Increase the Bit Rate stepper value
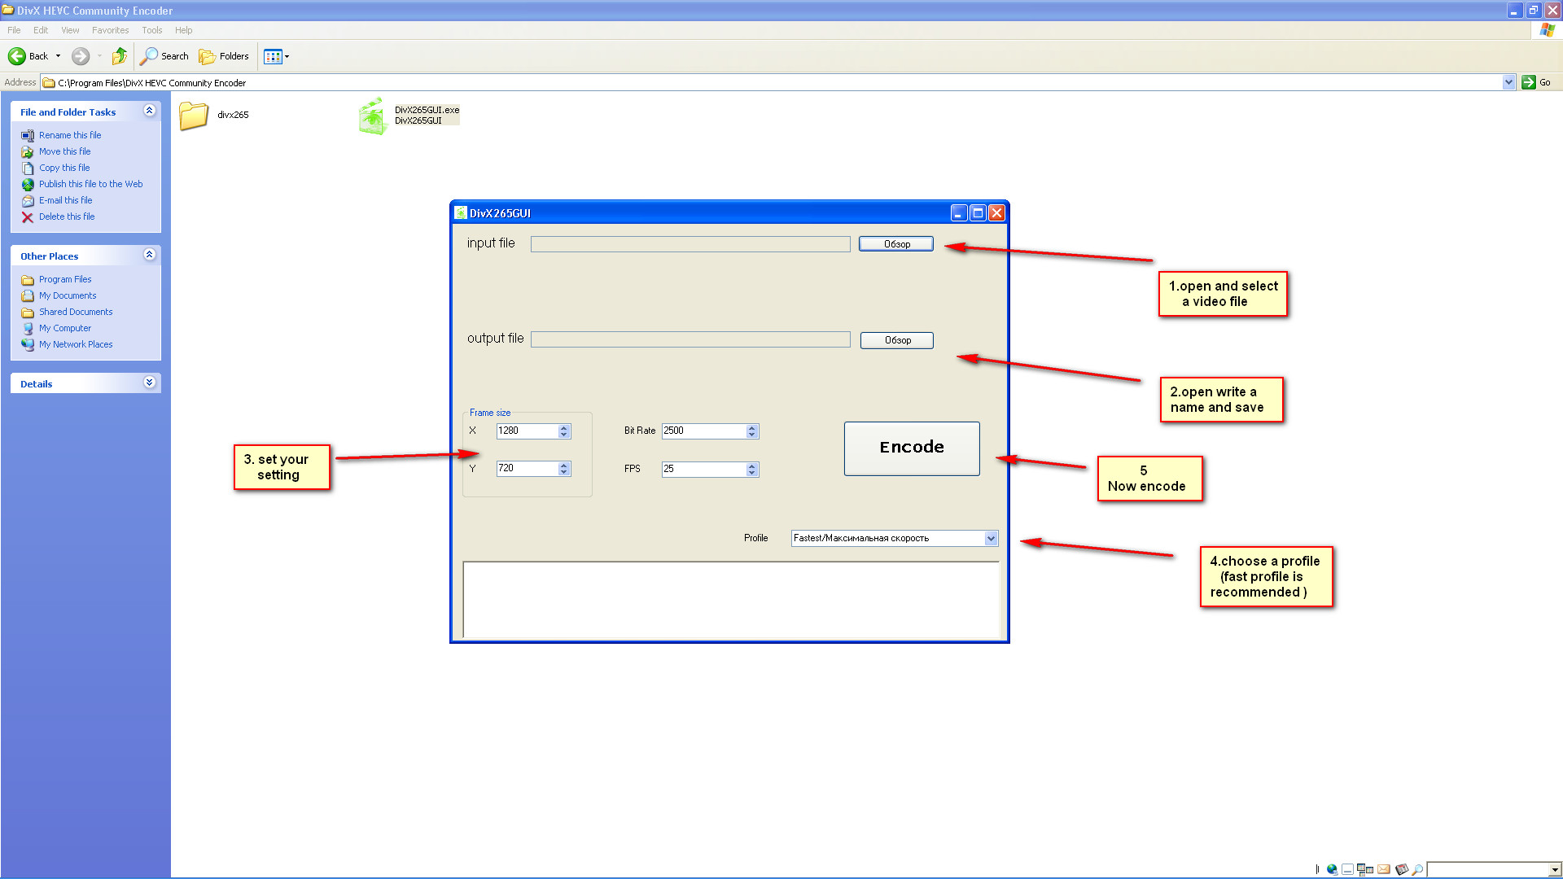Image resolution: width=1563 pixels, height=879 pixels. click(752, 427)
